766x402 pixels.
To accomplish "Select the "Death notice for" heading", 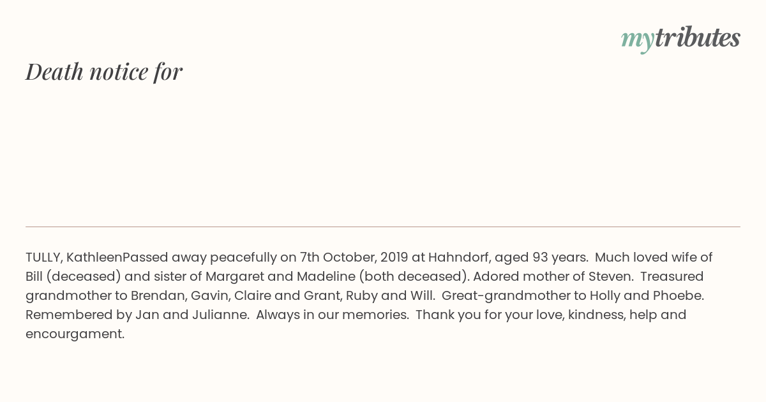I will (104, 71).
